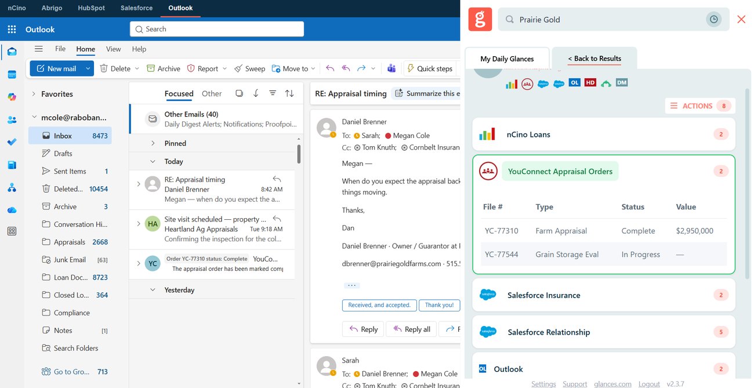The width and height of the screenshot is (754, 388).
Task: Click the Teams icon in toolbar
Action: click(x=391, y=68)
